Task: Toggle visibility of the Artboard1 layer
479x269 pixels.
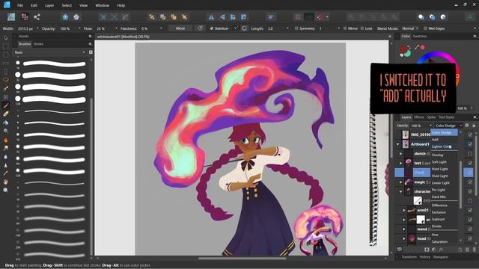Action: 470,144
